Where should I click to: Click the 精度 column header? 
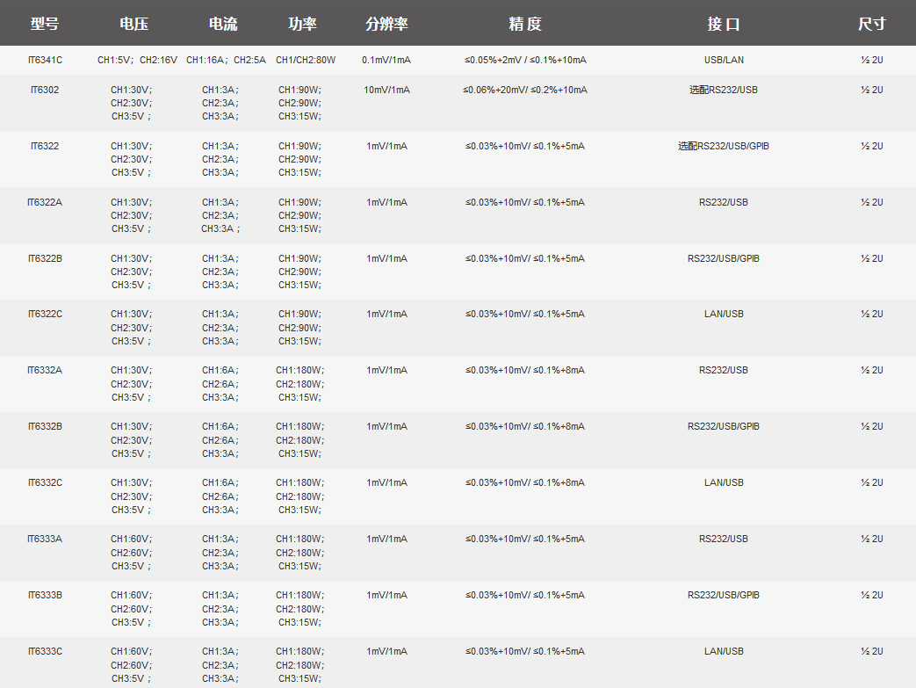point(525,24)
